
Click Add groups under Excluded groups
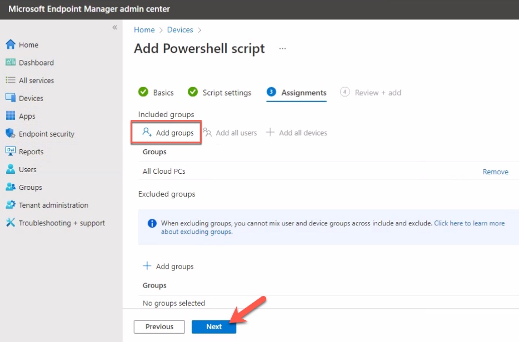168,266
